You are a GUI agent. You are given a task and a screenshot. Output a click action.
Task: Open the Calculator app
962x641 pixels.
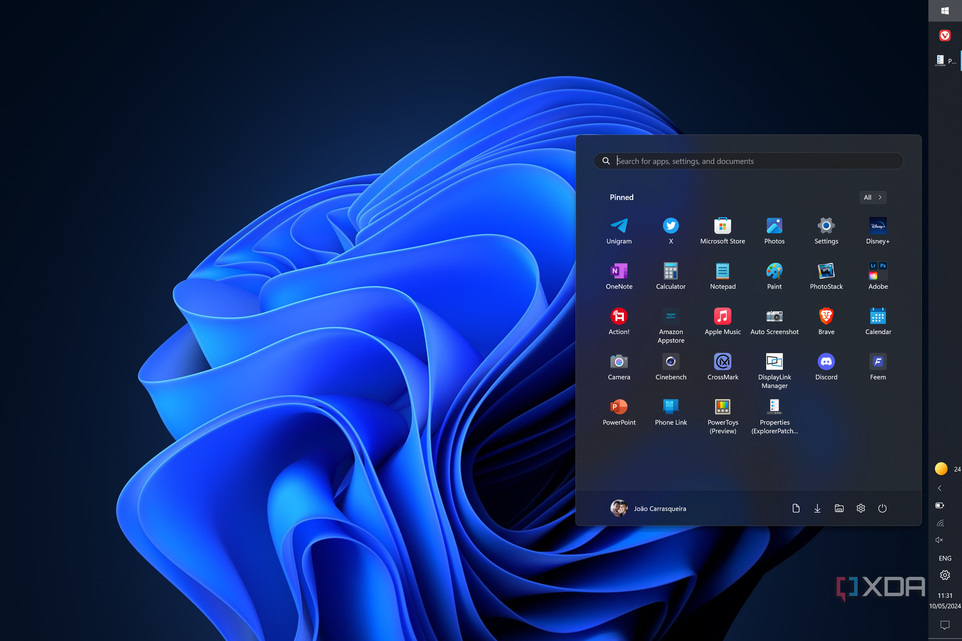(670, 275)
